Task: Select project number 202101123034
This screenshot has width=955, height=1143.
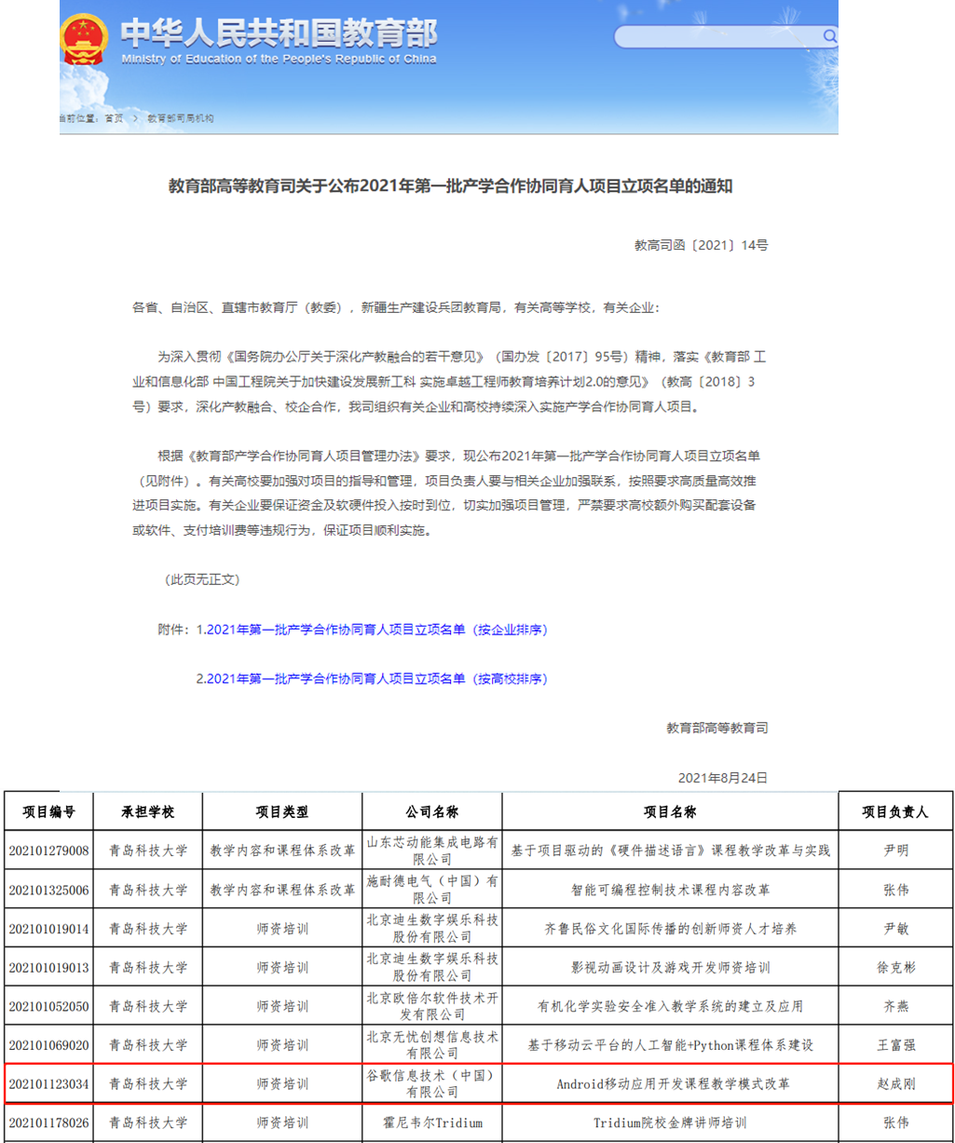Action: [49, 1084]
